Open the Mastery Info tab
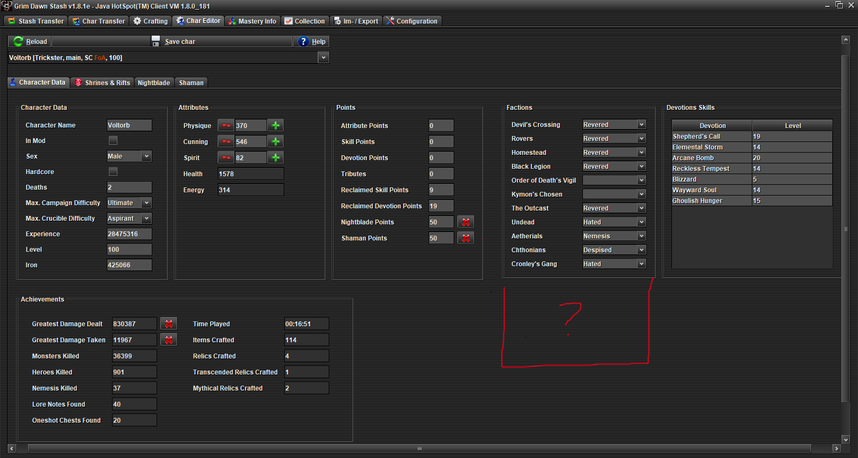This screenshot has width=858, height=458. point(252,21)
